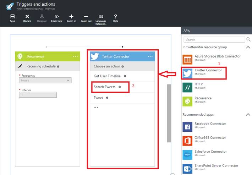Click the APIs panel header
This screenshot has width=252, height=175.
click(217, 31)
